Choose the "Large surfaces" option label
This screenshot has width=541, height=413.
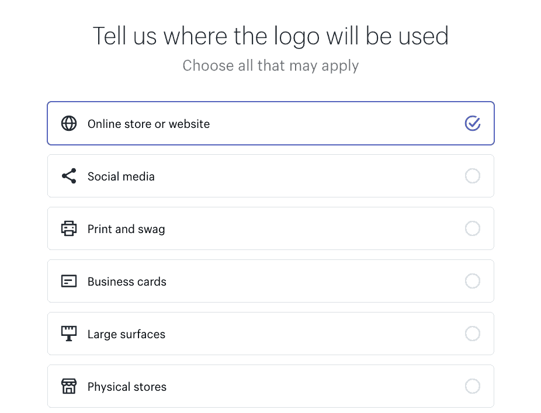[x=126, y=334]
